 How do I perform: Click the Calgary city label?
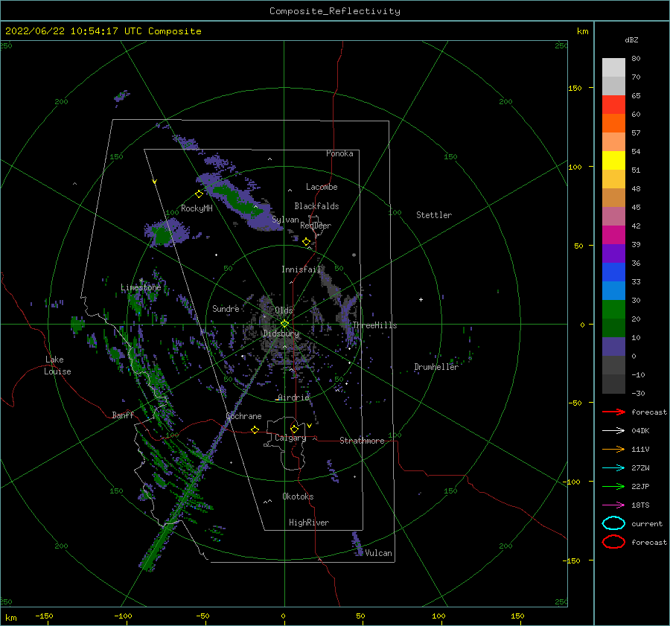click(x=290, y=438)
